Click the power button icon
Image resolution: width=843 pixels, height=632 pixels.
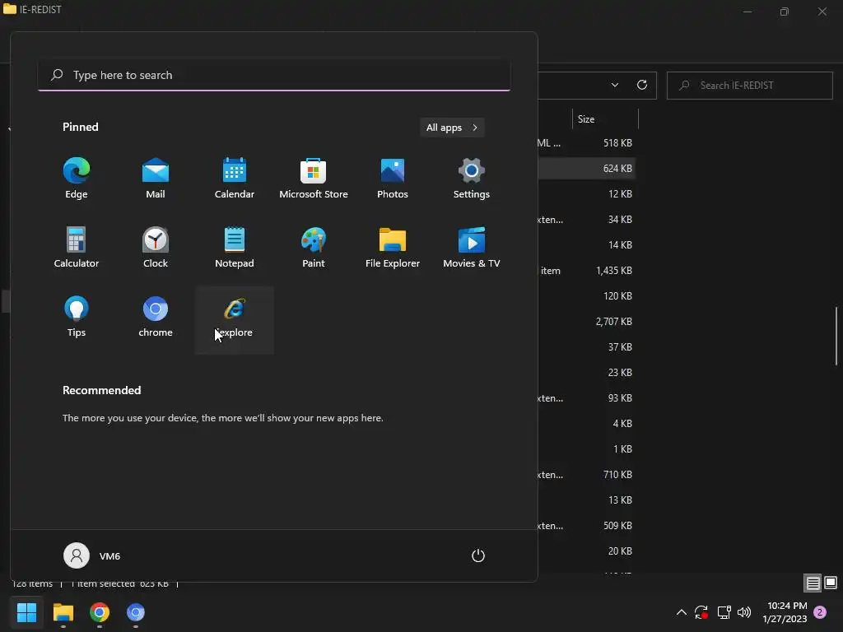click(x=478, y=555)
